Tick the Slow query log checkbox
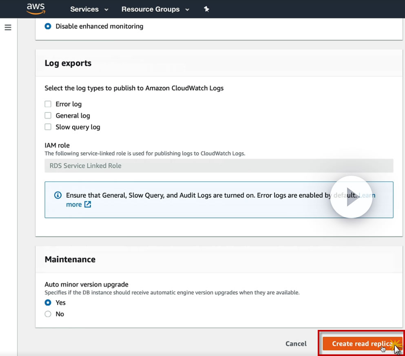 pyautogui.click(x=48, y=127)
